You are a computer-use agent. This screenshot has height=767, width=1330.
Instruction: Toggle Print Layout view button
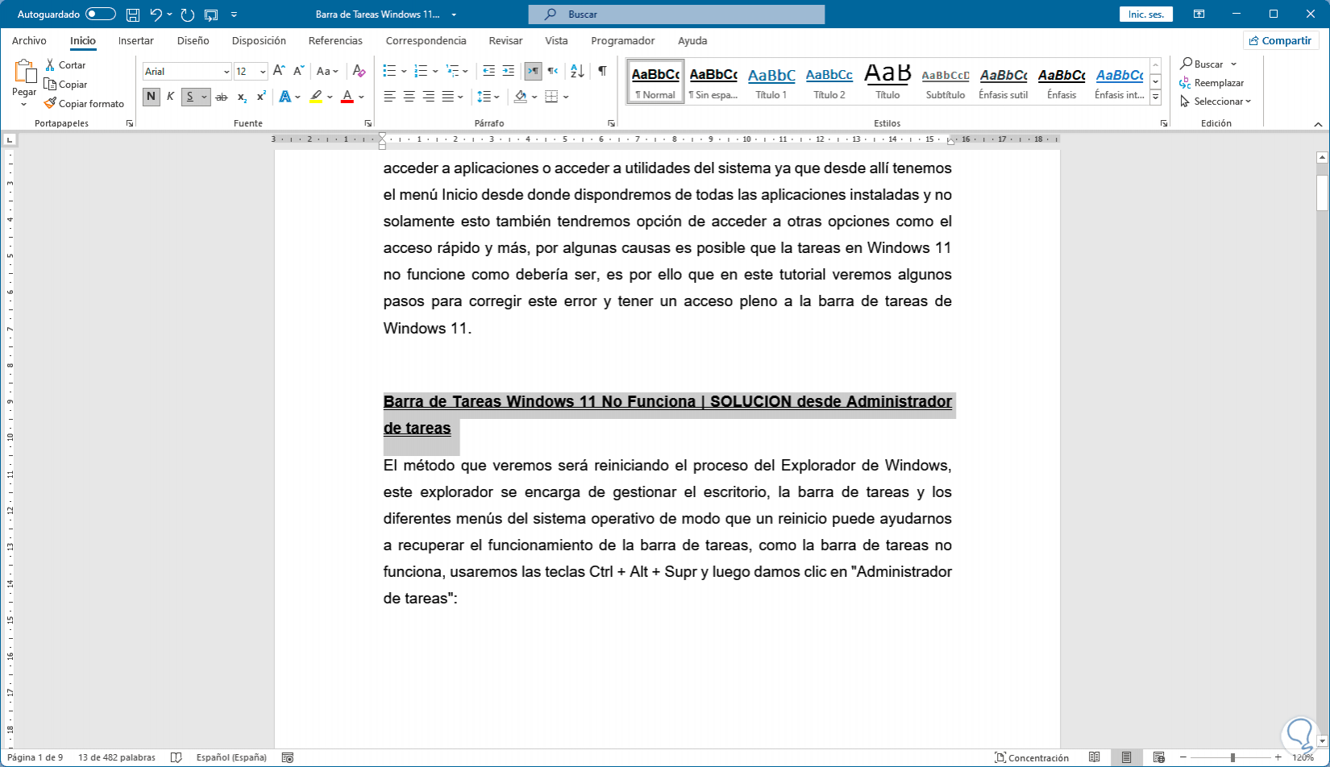coord(1126,757)
